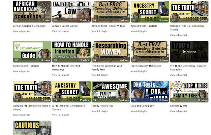Click Heritage Trips (i.e. Genealogy Travel) title
Screen dimensions: 211x135
point(187,28)
